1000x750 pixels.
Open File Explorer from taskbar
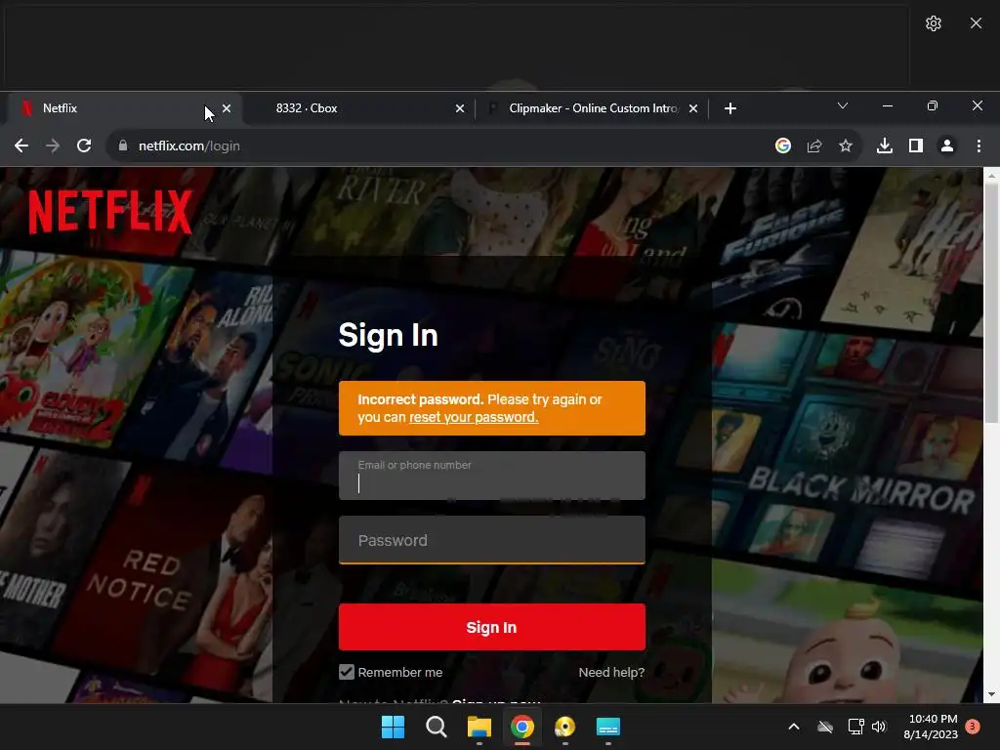479,727
